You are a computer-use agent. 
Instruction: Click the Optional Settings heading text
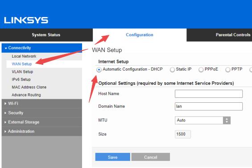166,83
